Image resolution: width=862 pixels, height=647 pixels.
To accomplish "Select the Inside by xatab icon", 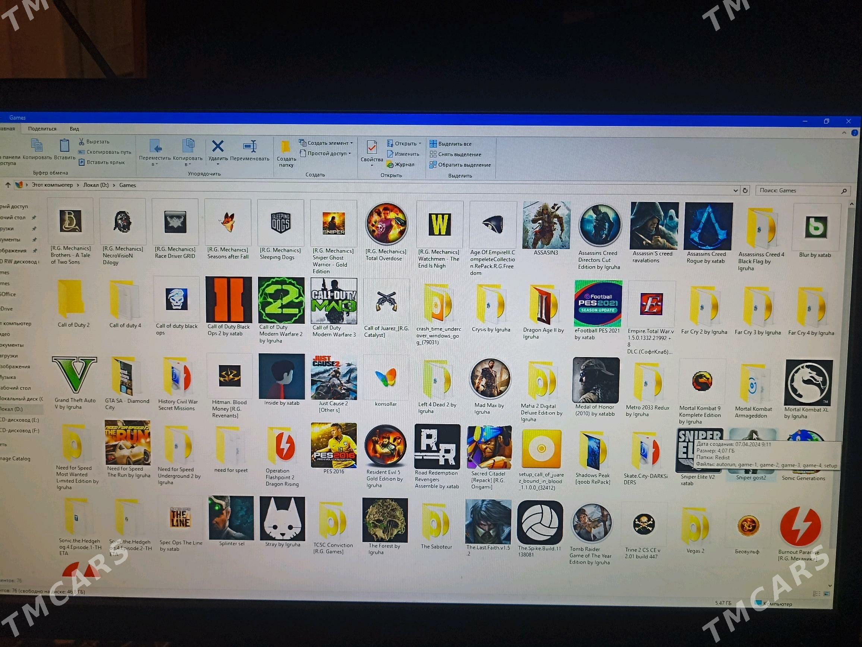I will tap(281, 377).
